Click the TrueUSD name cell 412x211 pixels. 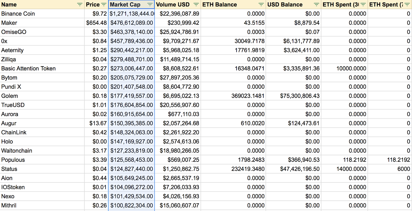(x=42, y=105)
